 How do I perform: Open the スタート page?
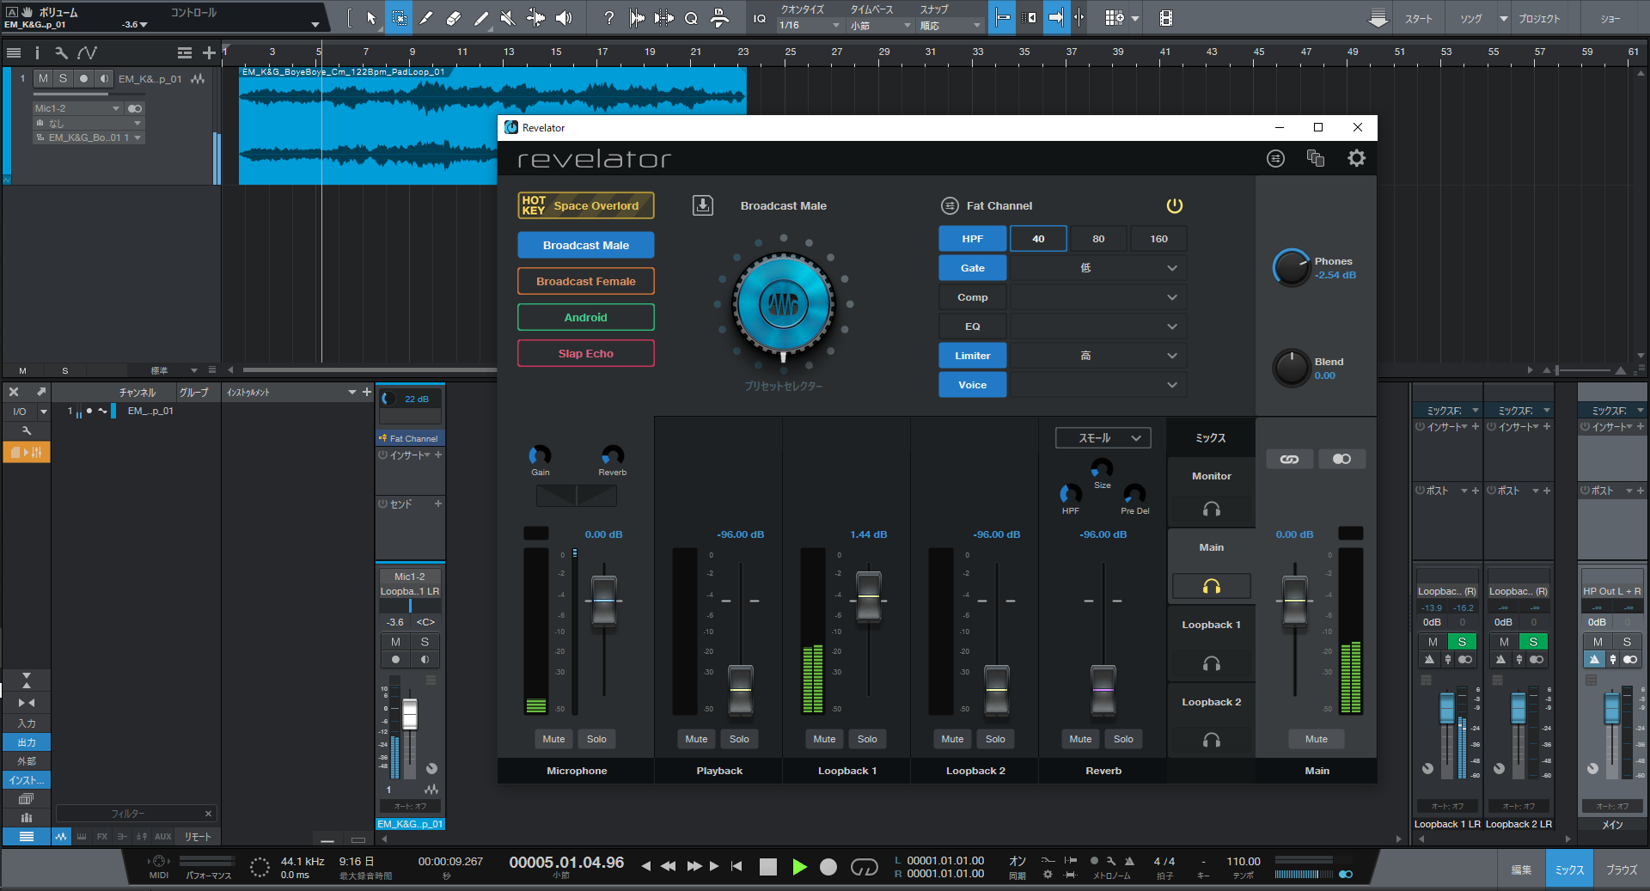1418,18
